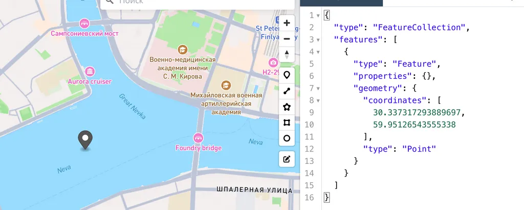Click the zoom in plus button

pyautogui.click(x=287, y=23)
